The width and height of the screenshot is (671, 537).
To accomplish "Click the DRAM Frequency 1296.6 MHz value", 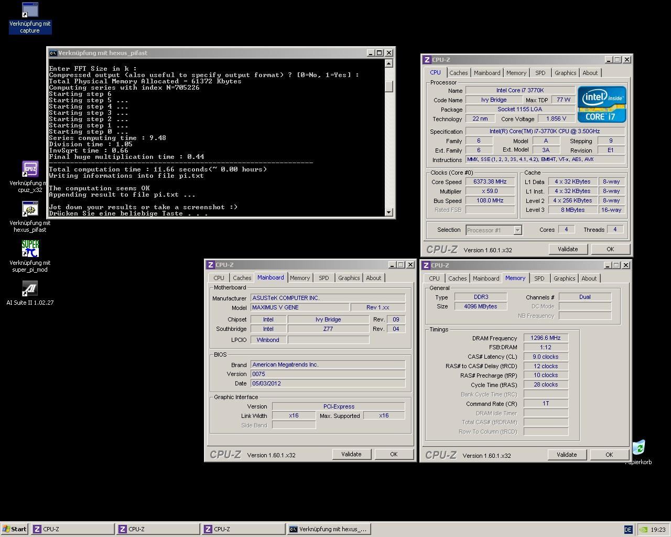I will click(545, 338).
